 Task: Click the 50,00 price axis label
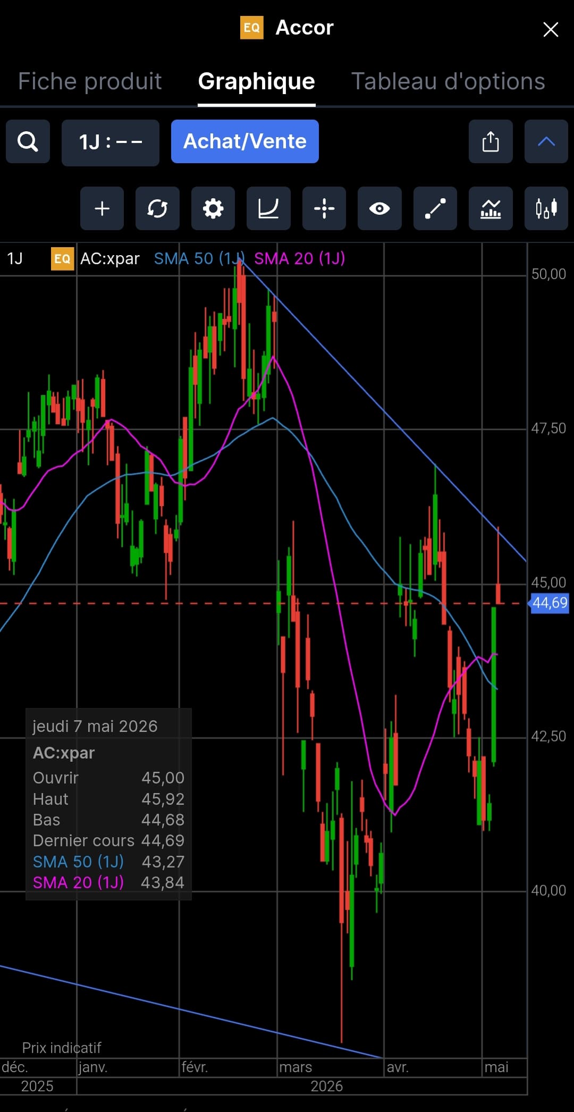(x=549, y=274)
